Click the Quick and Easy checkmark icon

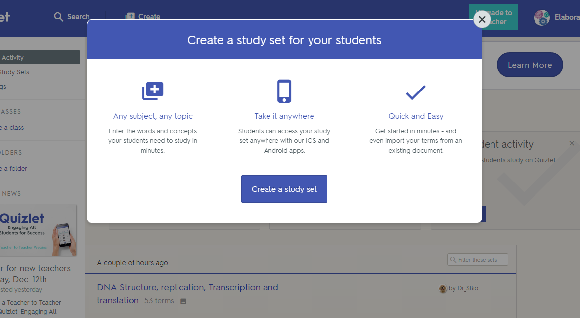(x=415, y=92)
